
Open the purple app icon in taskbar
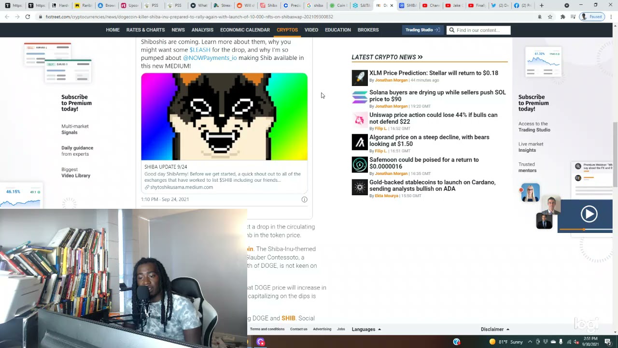coord(261,342)
